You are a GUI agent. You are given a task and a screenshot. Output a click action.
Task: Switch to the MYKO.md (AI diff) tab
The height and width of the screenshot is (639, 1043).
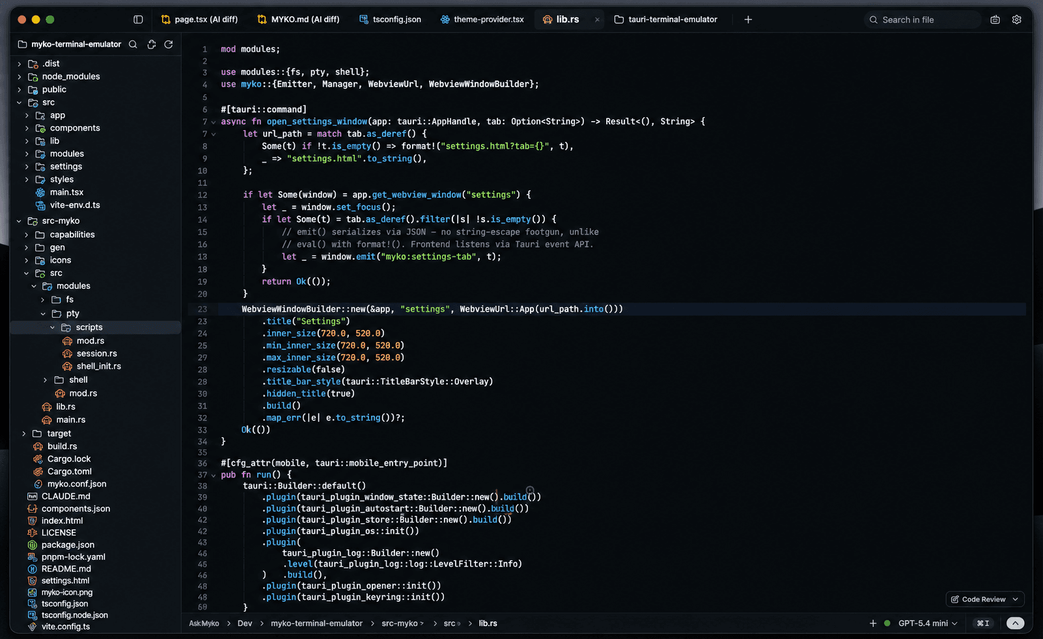299,20
